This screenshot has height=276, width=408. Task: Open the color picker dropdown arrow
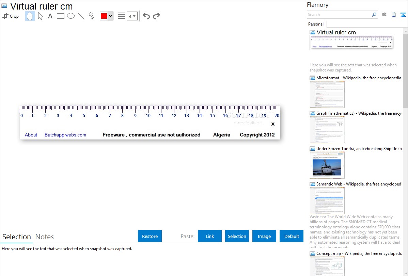[110, 16]
